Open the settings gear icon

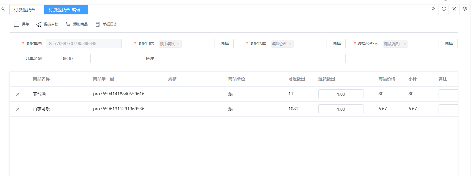[464, 9]
